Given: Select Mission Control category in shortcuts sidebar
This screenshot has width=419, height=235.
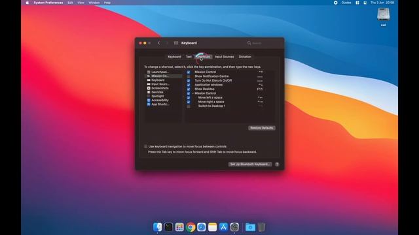Looking at the screenshot, I should pos(164,76).
